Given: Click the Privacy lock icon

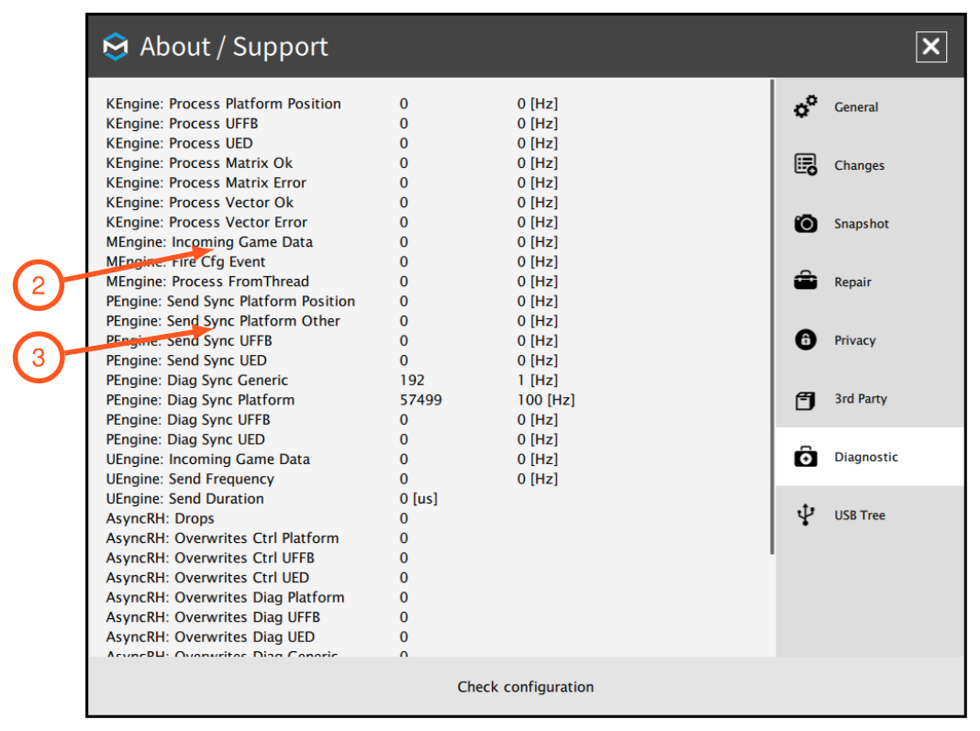Looking at the screenshot, I should coord(806,340).
